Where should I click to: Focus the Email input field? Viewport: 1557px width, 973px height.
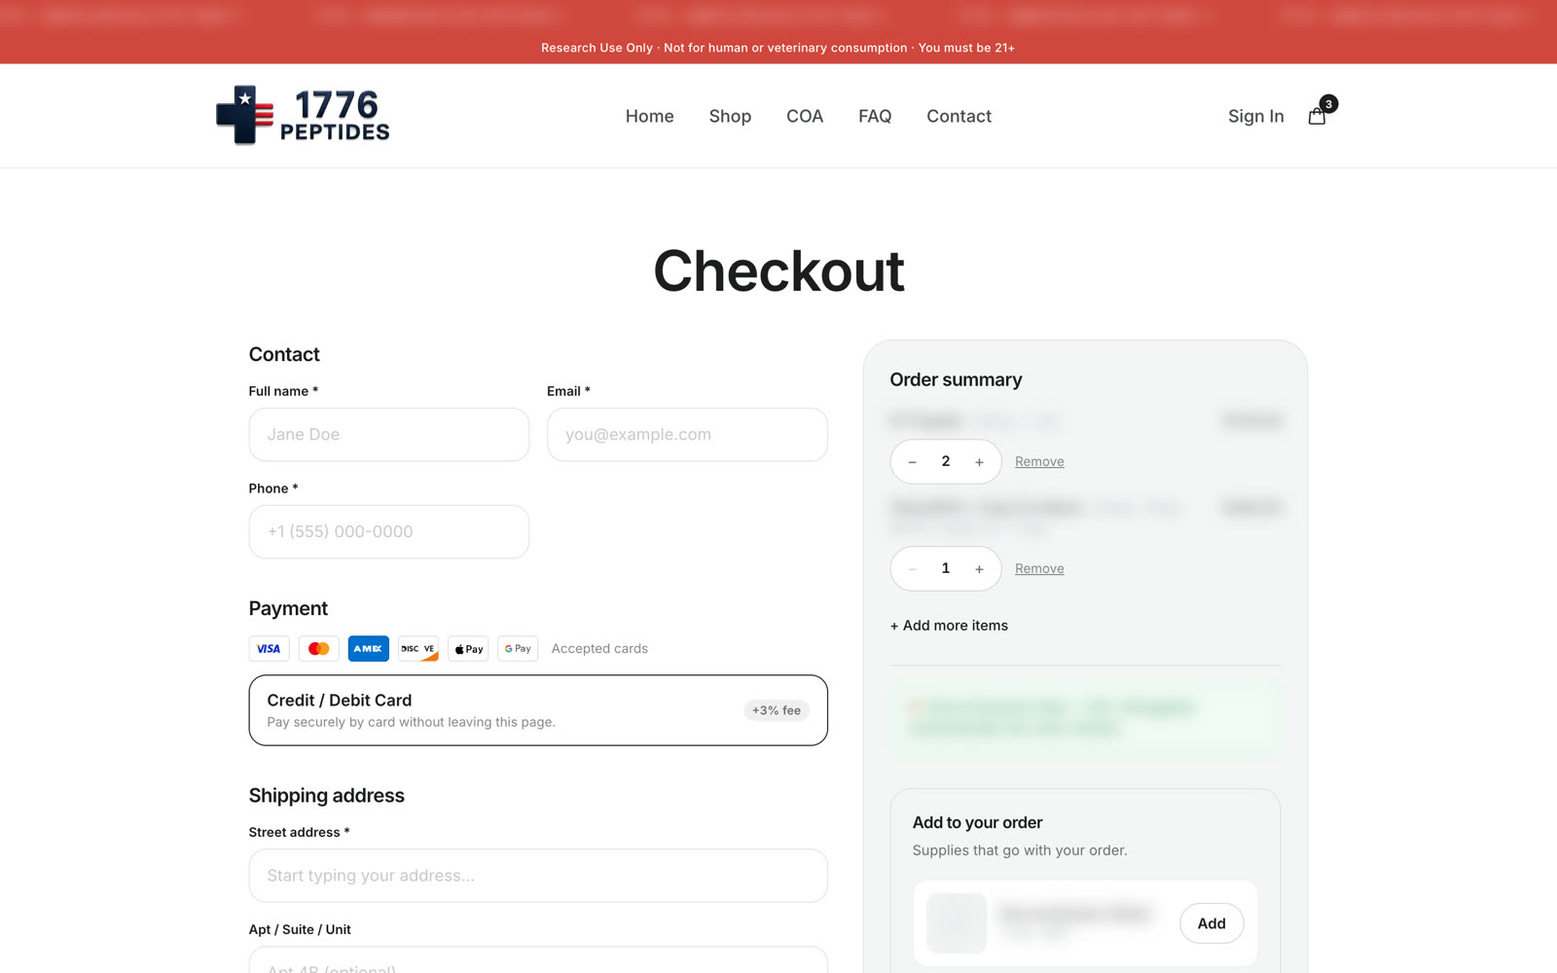click(x=687, y=435)
